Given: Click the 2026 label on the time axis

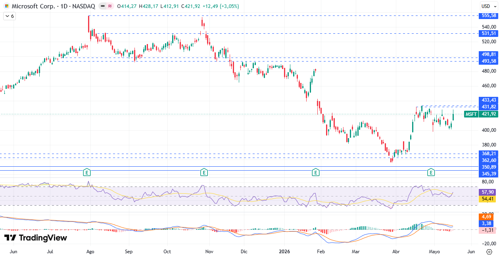Looking at the screenshot, I should [285, 252].
